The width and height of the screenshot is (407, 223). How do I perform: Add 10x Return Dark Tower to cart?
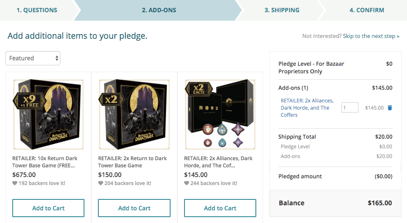(x=48, y=208)
